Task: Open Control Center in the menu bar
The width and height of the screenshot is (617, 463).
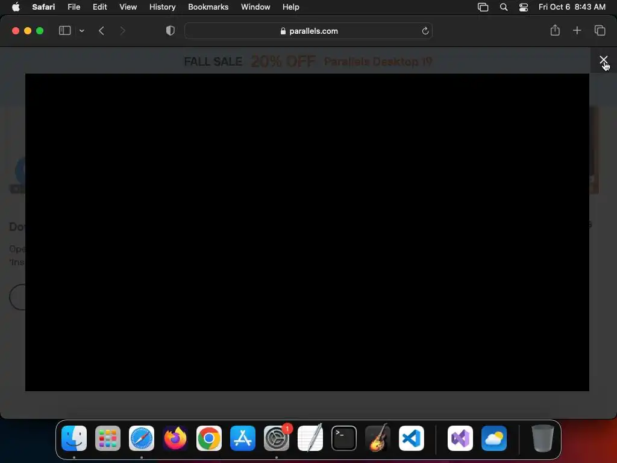Action: tap(524, 7)
